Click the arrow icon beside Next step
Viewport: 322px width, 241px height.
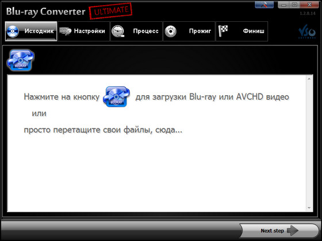[293, 231]
